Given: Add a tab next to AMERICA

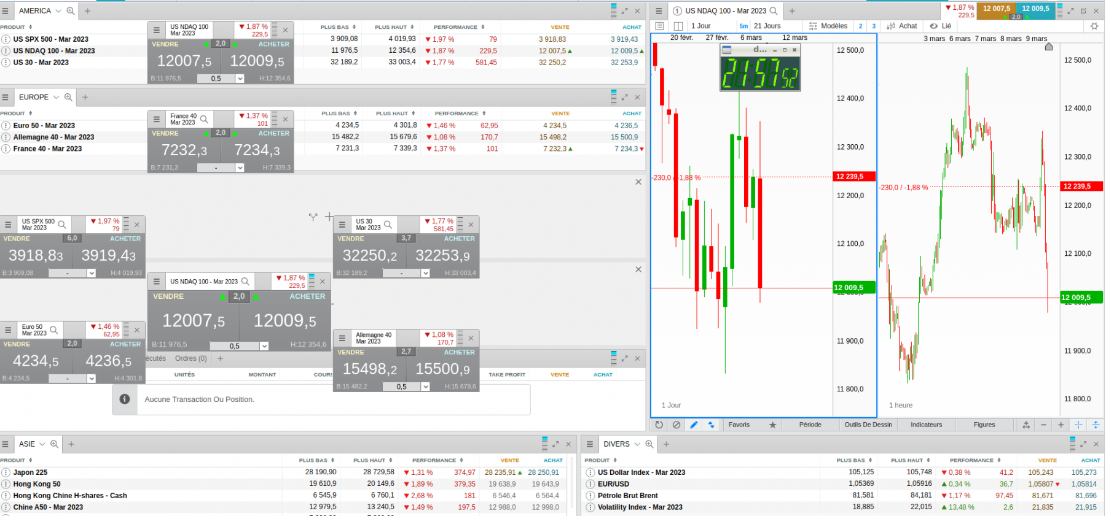Looking at the screenshot, I should pyautogui.click(x=87, y=11).
